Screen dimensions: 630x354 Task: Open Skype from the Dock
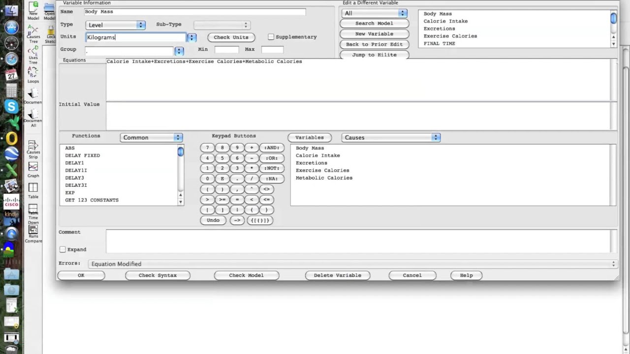[x=11, y=106]
